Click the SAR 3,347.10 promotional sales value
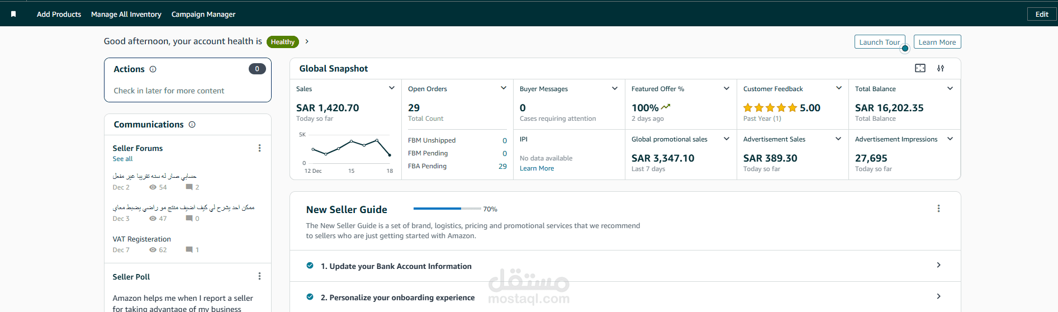Image resolution: width=1058 pixels, height=312 pixels. point(663,158)
